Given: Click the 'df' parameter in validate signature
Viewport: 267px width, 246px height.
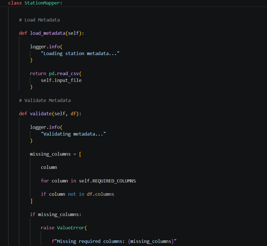Looking at the screenshot, I should pyautogui.click(x=73, y=114).
